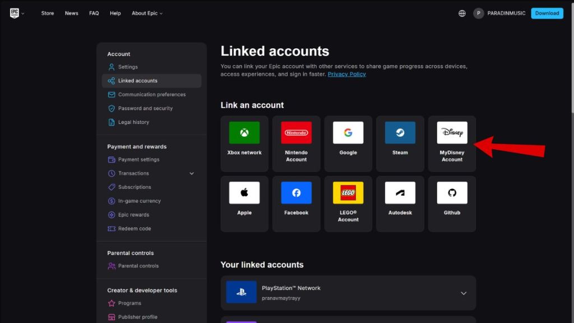
Task: Open the About Epic dropdown
Action: coord(147,13)
